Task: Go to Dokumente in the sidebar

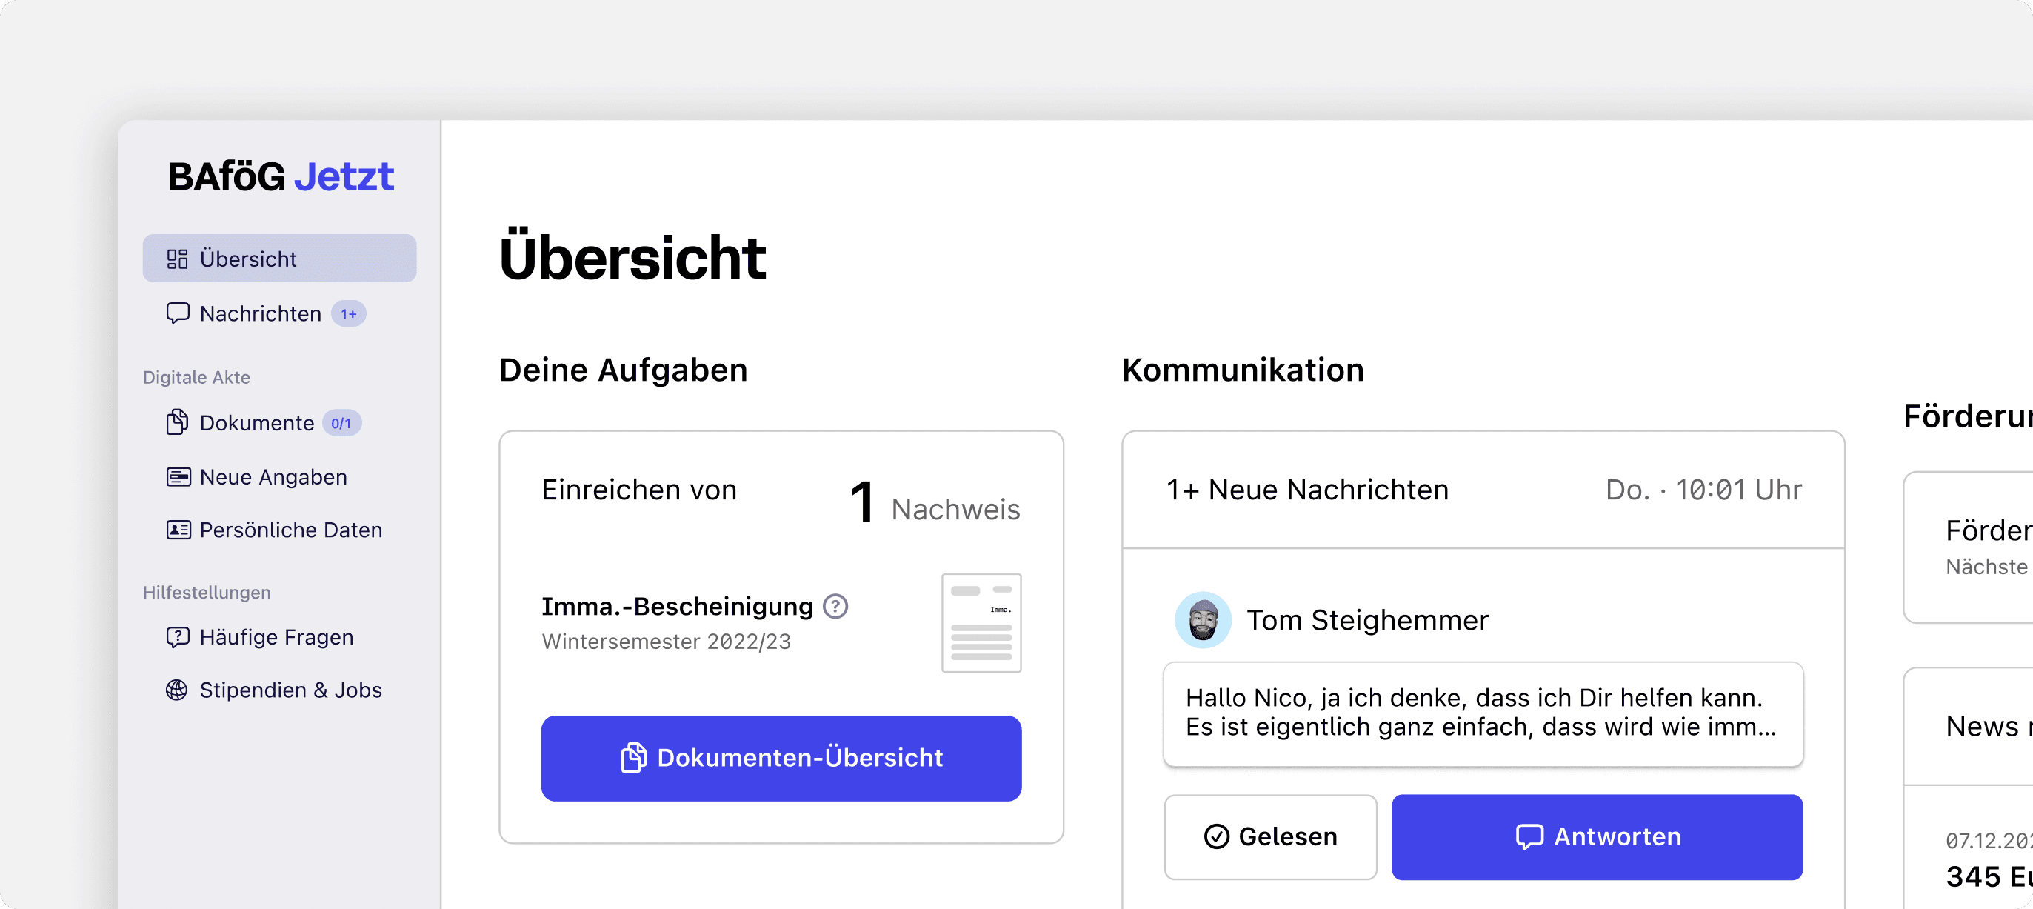Action: (279, 422)
